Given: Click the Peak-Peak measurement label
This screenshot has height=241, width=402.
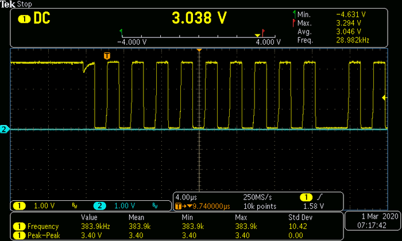Looking at the screenshot, I should click(44, 235).
